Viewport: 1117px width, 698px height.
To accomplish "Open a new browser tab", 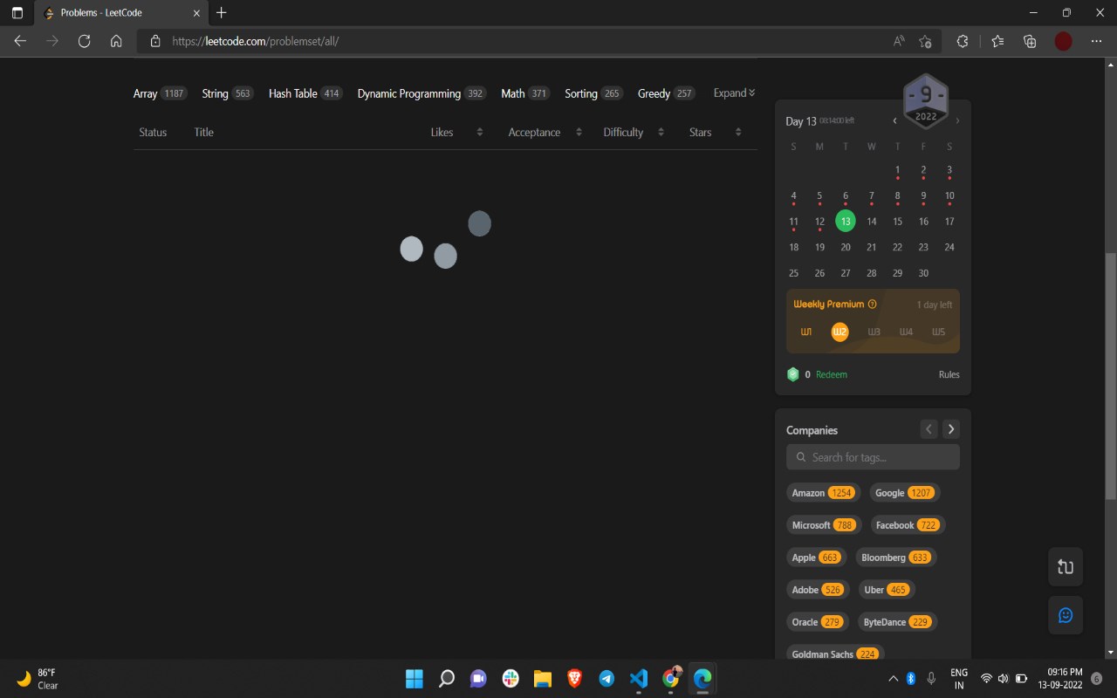I will 222,13.
